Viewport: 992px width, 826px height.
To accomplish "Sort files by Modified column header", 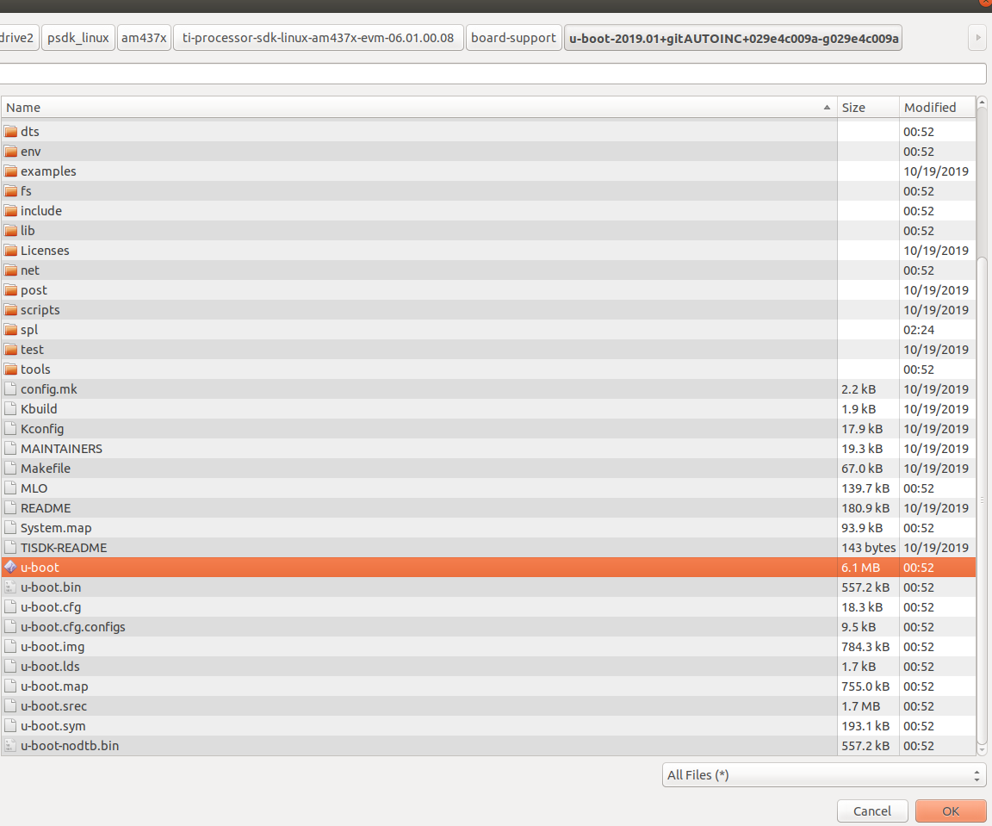I will pos(935,108).
